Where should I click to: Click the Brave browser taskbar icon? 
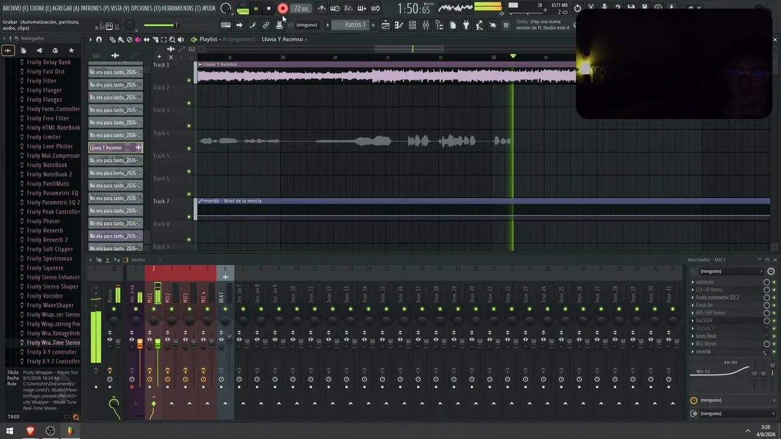coord(31,431)
